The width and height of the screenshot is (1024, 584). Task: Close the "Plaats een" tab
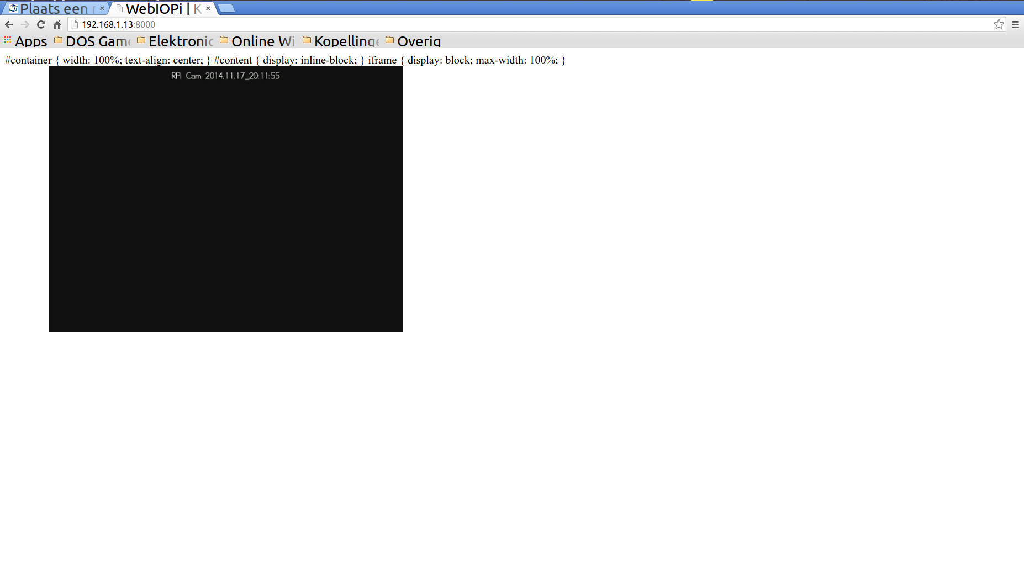coord(102,8)
